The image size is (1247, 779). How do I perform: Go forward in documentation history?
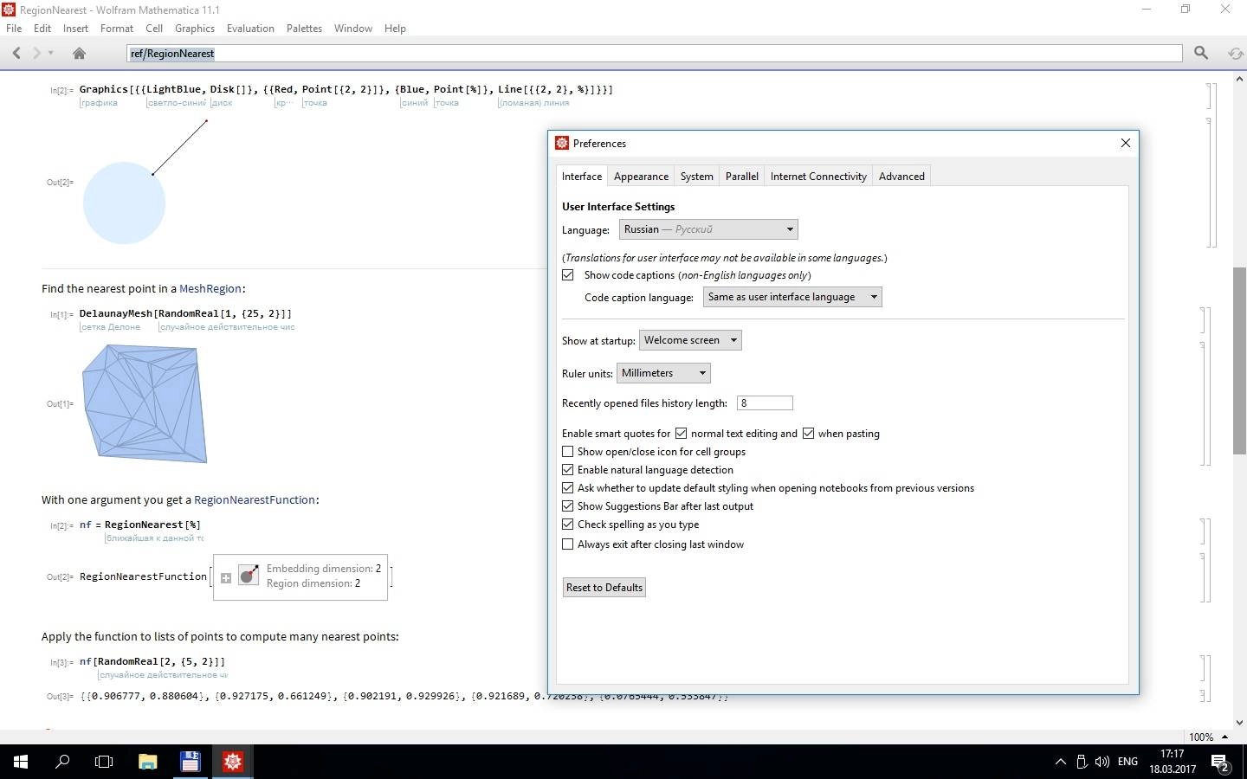click(x=37, y=53)
